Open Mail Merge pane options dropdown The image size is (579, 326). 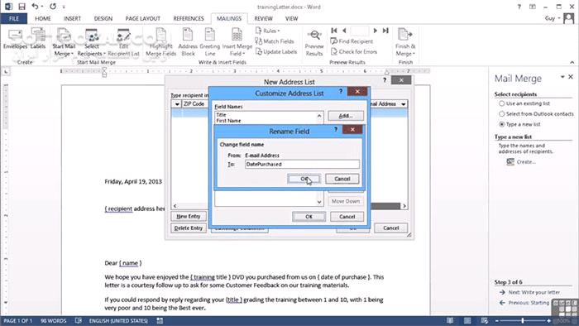click(x=562, y=77)
